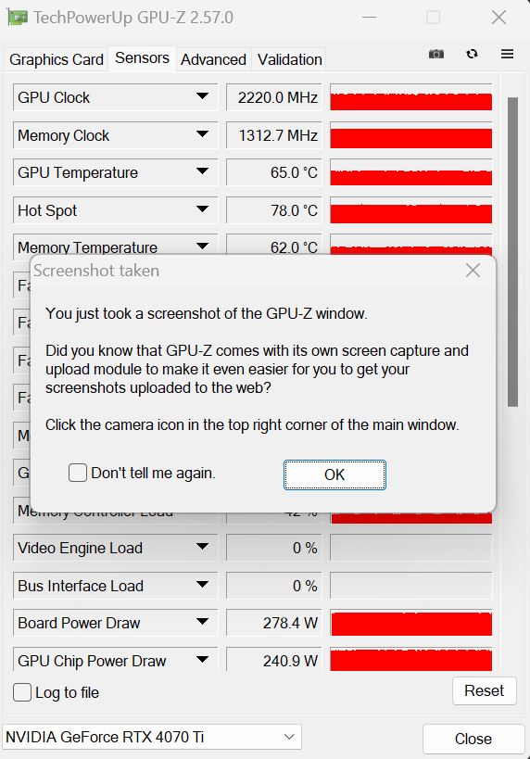The image size is (530, 759).
Task: Open the Validation tab
Action: pyautogui.click(x=289, y=59)
